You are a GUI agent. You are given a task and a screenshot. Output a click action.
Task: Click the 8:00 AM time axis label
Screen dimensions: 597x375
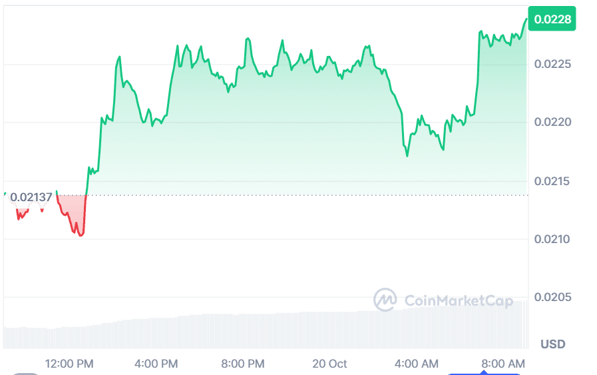(x=502, y=364)
